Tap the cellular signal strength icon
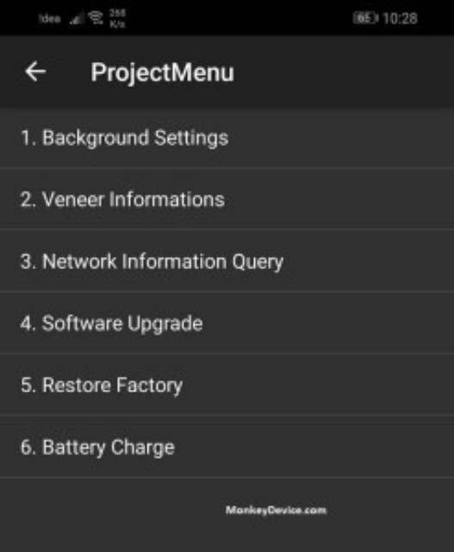Screen dimensions: 454x552 [77, 18]
